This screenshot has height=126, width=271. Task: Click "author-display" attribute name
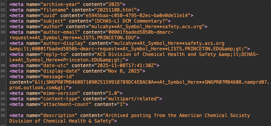pos(63,43)
